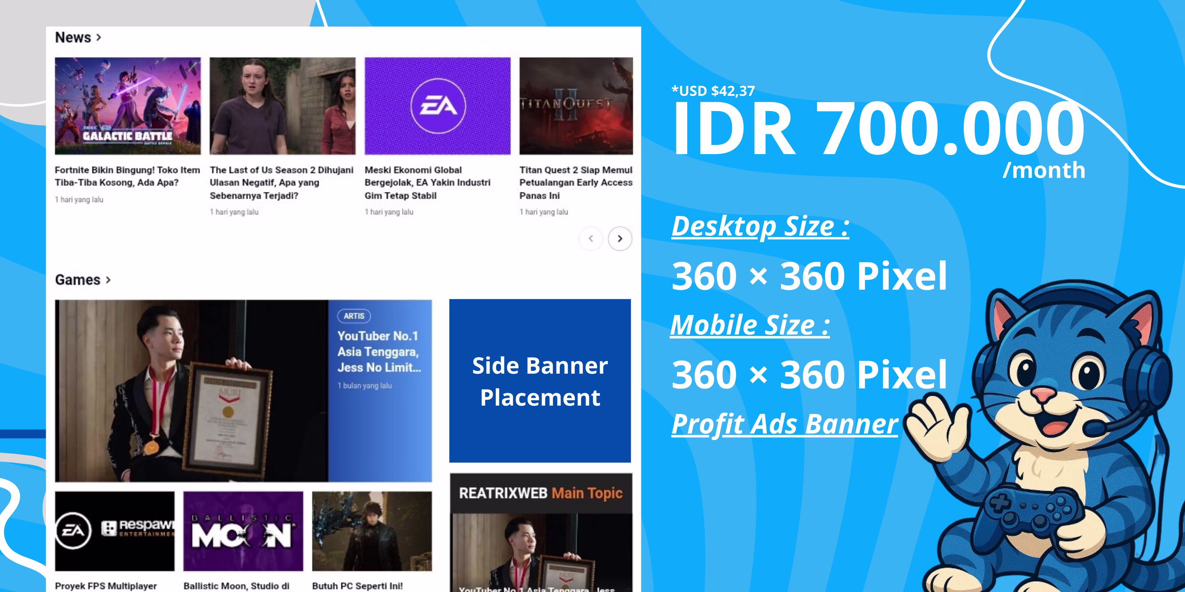Go to the previous news carousel page

(x=591, y=239)
